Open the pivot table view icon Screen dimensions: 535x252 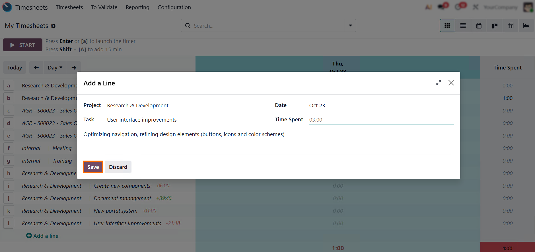pos(511,26)
